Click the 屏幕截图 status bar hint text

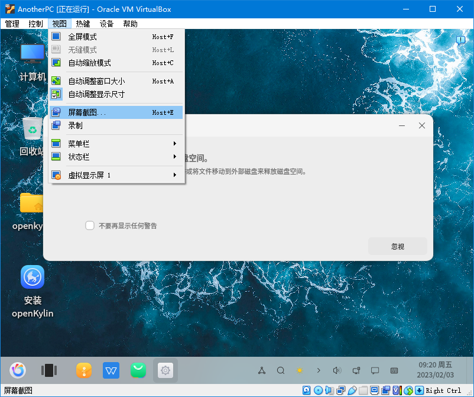[x=18, y=390]
